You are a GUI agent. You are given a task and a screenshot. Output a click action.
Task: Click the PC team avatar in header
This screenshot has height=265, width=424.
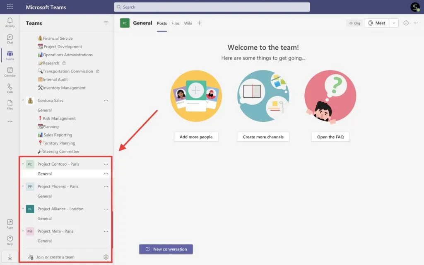coord(125,23)
